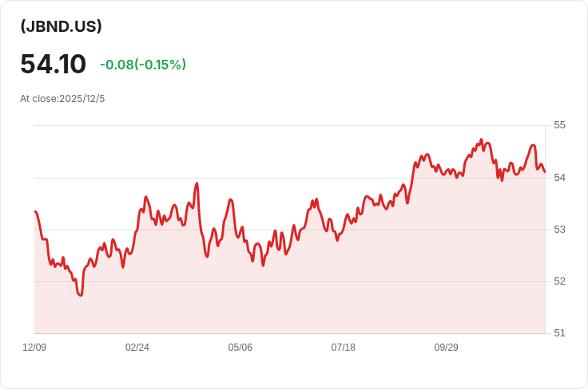This screenshot has height=389, width=588.
Task: Select the 09/29 date label
Action: tap(446, 348)
